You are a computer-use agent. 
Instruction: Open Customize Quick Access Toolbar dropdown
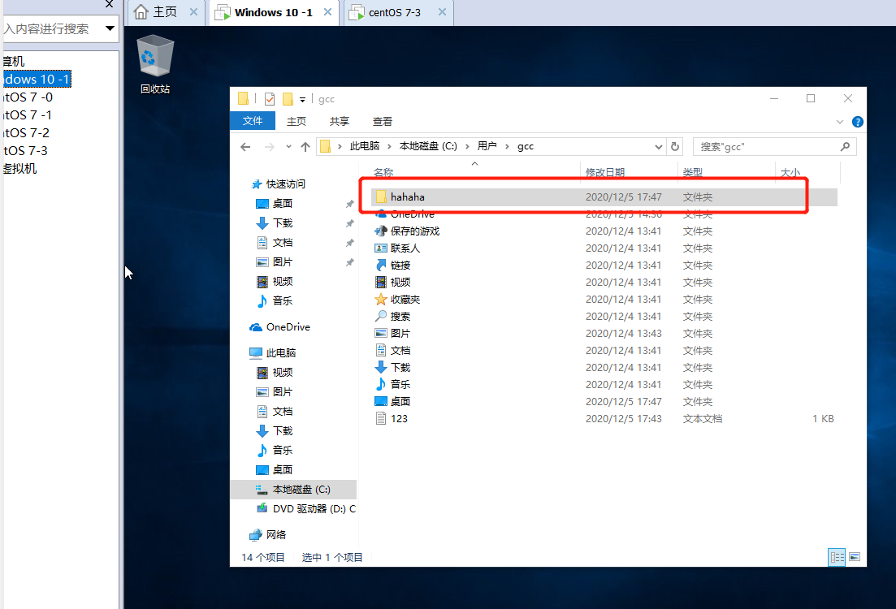coord(302,99)
